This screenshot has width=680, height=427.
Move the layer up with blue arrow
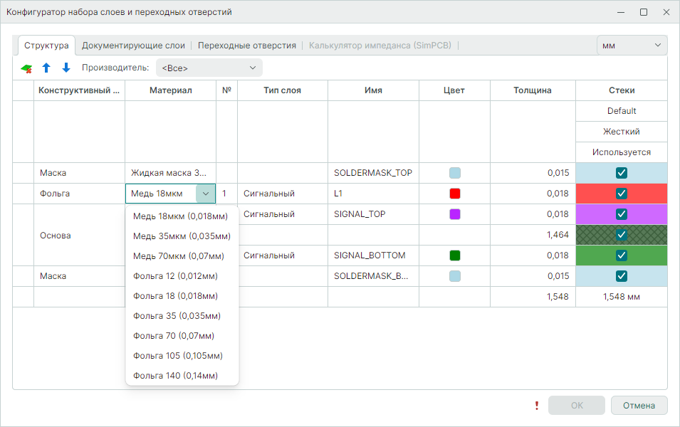coord(46,68)
